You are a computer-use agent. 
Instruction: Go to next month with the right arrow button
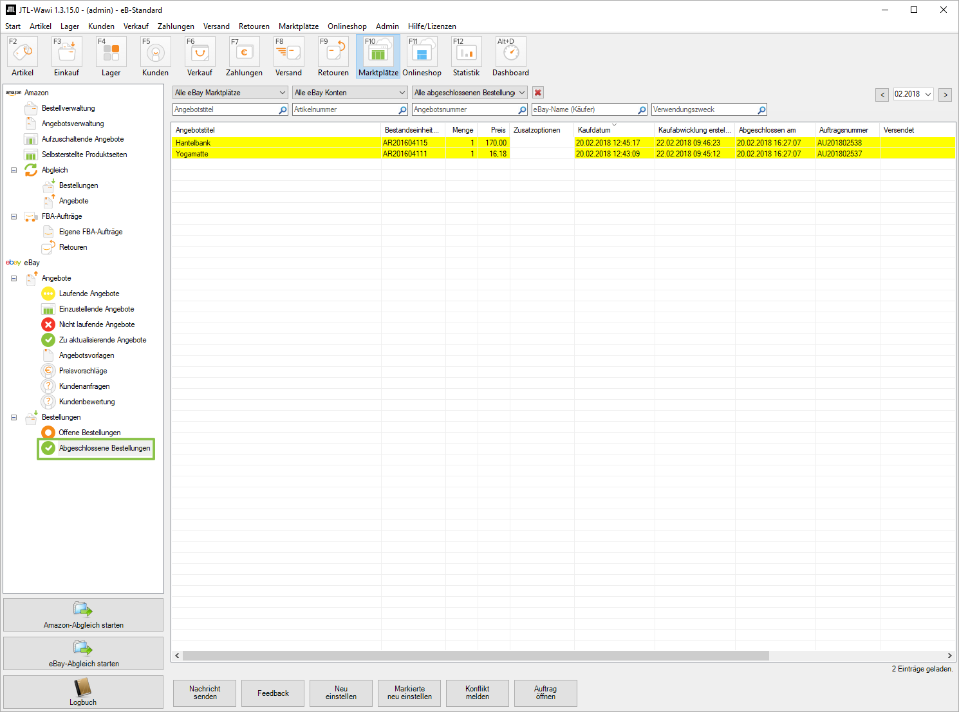pyautogui.click(x=945, y=95)
